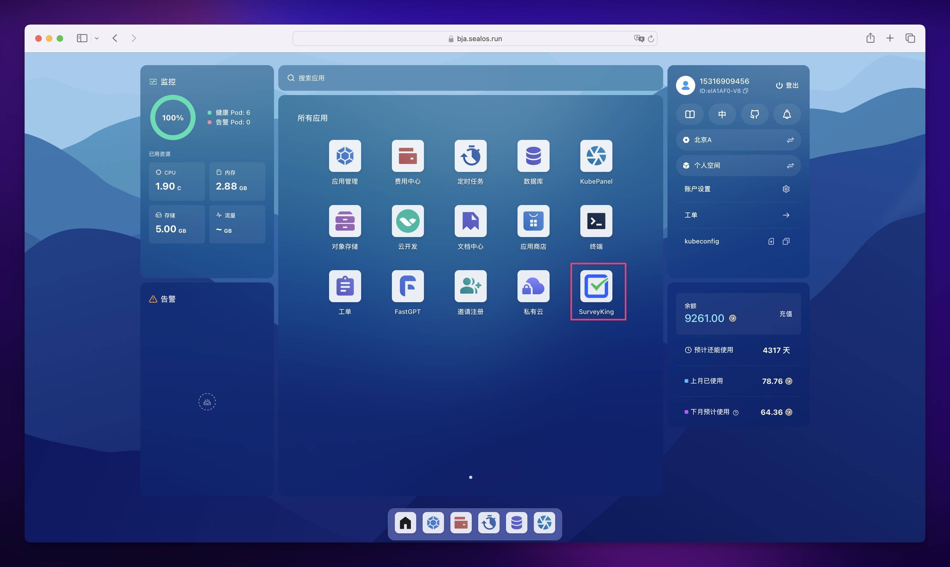Switch language with the 中 button
Screen dimensions: 950x567
tap(722, 114)
